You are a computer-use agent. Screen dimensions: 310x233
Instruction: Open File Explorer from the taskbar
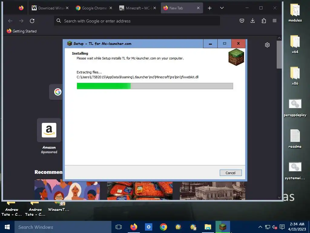(208, 227)
